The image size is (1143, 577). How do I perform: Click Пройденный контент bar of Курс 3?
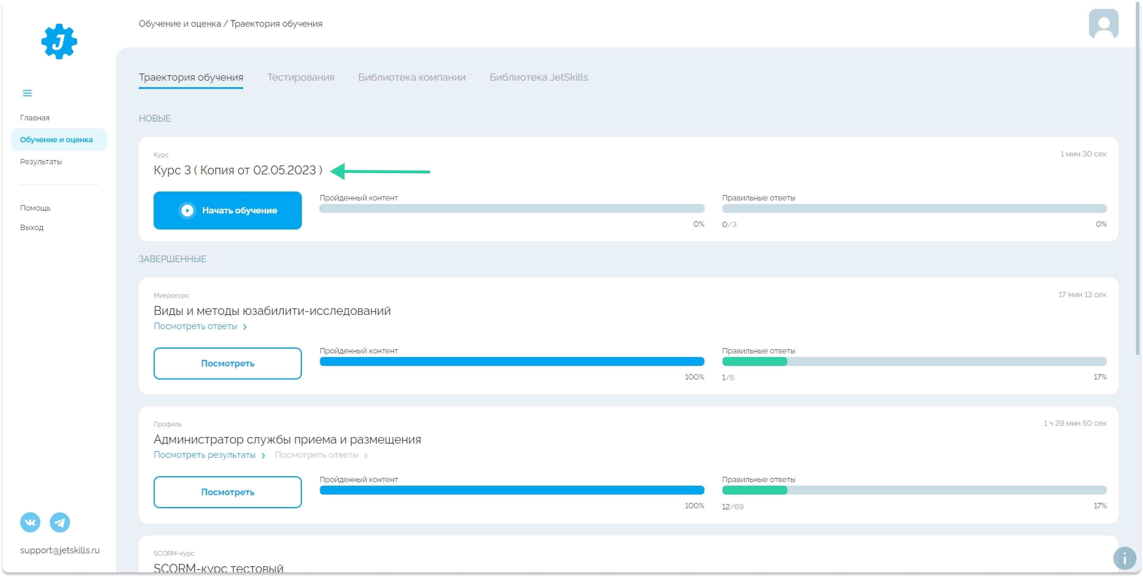[512, 208]
